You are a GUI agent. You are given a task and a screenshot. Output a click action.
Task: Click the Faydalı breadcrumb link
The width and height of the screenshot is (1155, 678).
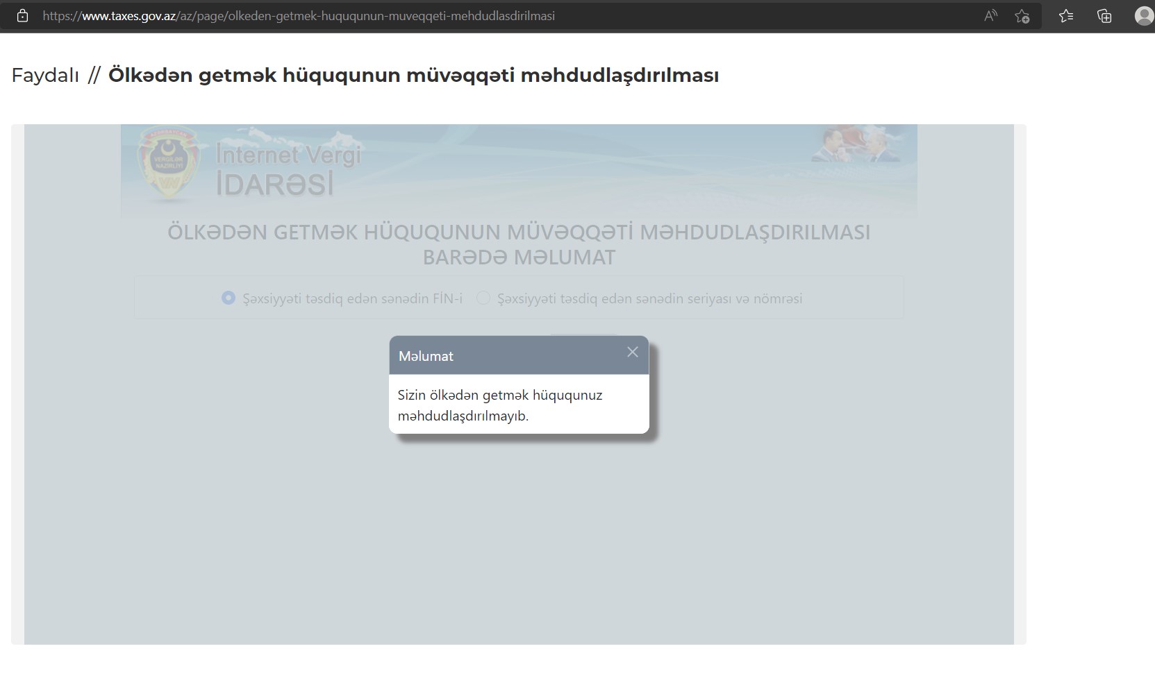(x=45, y=76)
